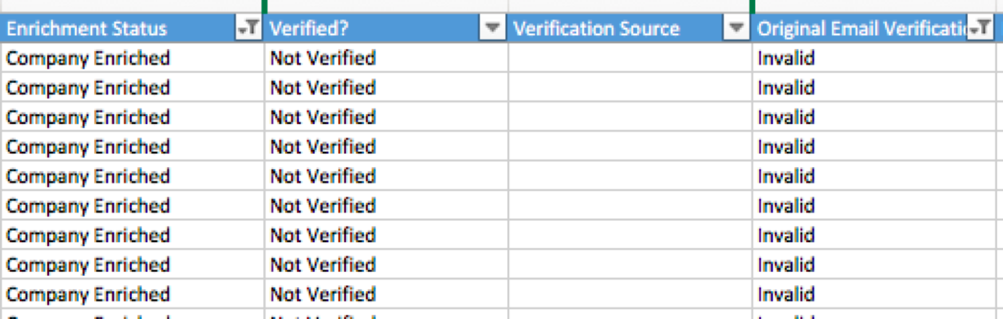Select the Enrichment Status header cell

coord(132,28)
